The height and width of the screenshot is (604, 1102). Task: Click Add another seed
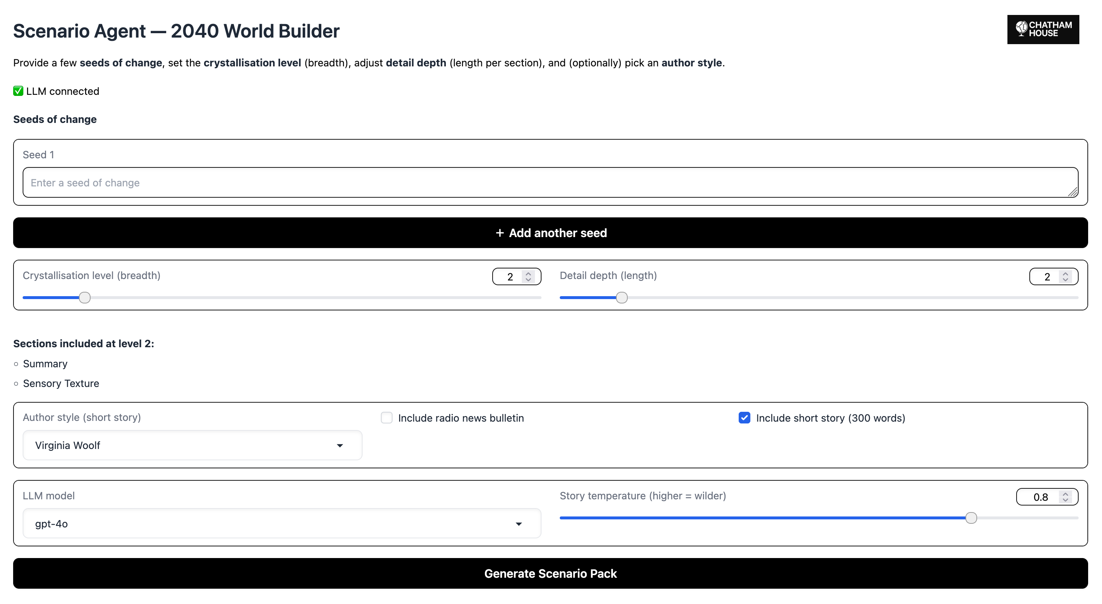[551, 233]
